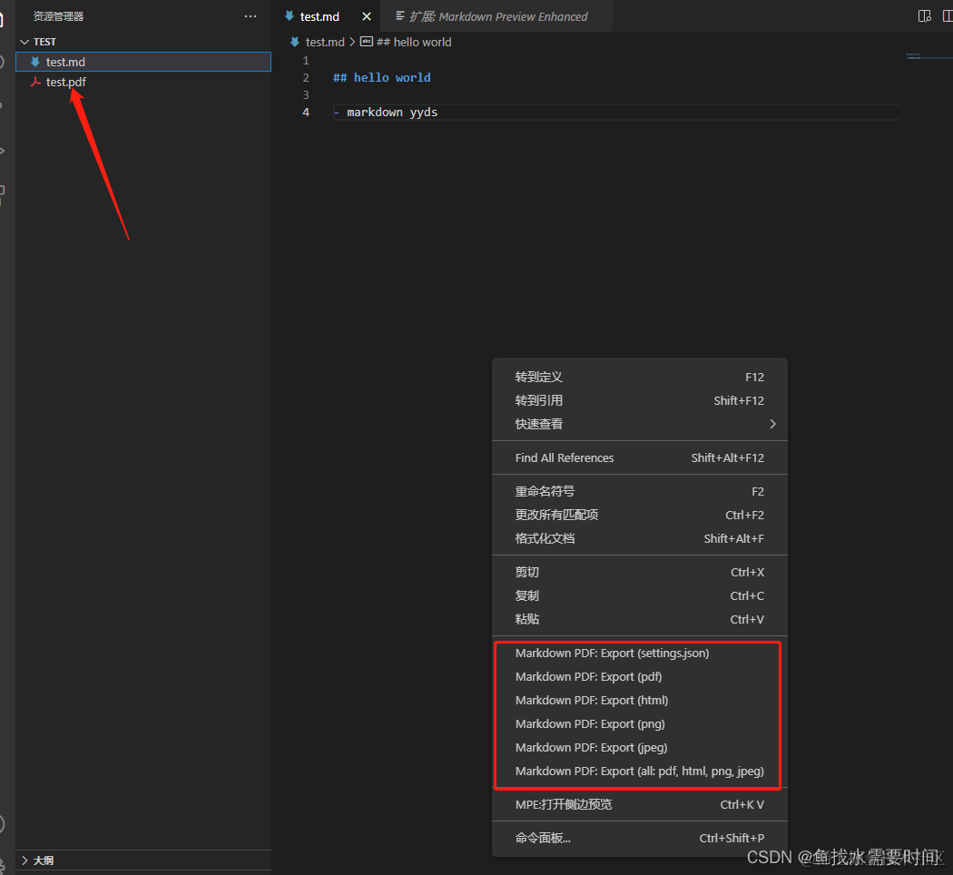Select 复制 from context menu

click(639, 596)
